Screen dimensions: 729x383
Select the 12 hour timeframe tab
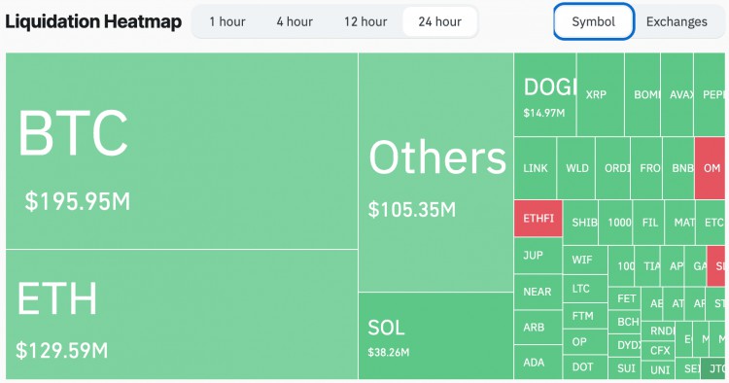click(x=365, y=21)
